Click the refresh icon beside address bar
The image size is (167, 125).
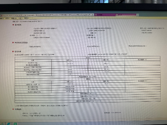pos(93,15)
